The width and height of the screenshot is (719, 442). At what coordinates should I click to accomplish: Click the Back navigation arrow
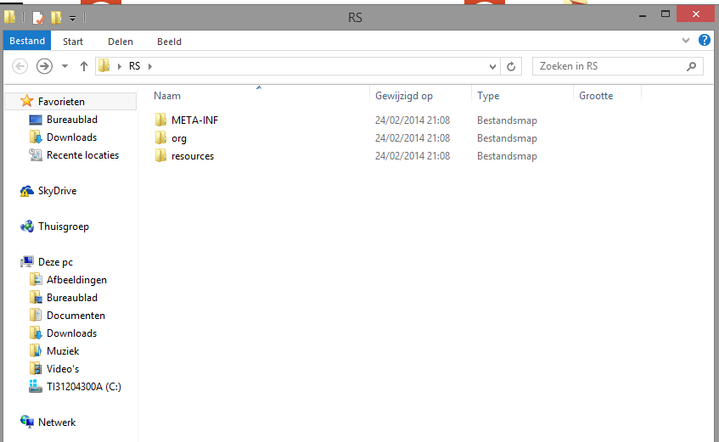[x=20, y=66]
